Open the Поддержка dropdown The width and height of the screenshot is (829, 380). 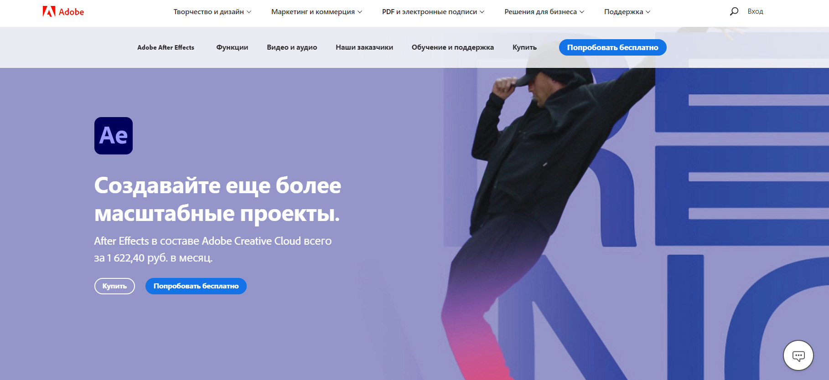click(x=627, y=12)
